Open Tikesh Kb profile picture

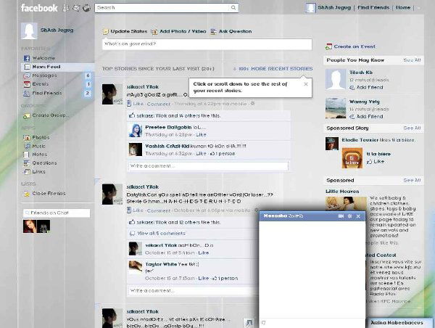[x=336, y=80]
